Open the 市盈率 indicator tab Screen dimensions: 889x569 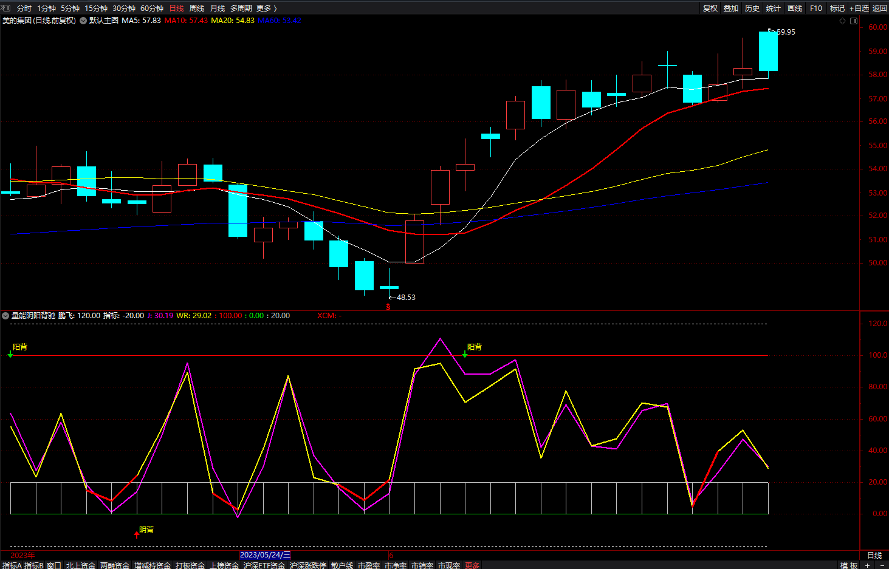[x=369, y=565]
